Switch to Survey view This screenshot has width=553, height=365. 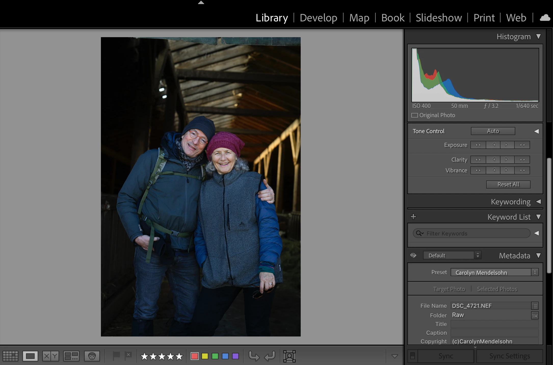point(71,356)
